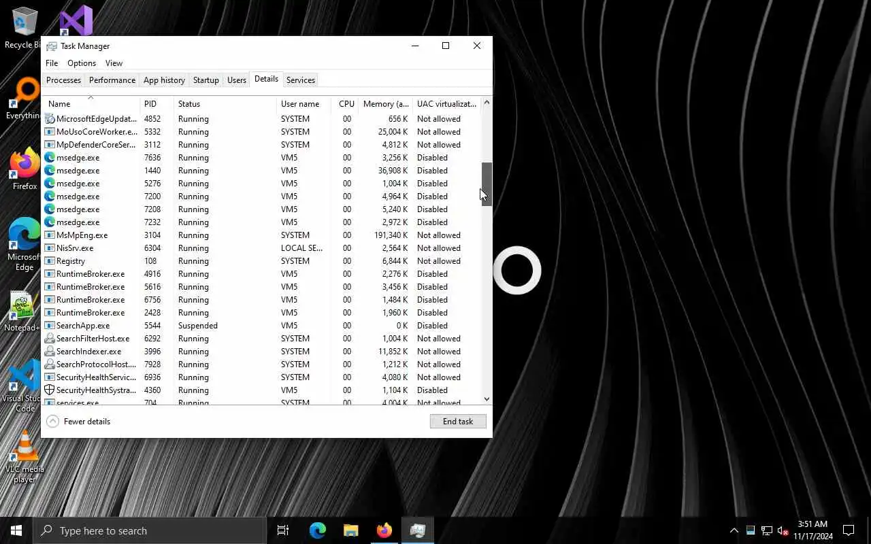
Task: Open File Explorer from the taskbar
Action: tap(350, 530)
